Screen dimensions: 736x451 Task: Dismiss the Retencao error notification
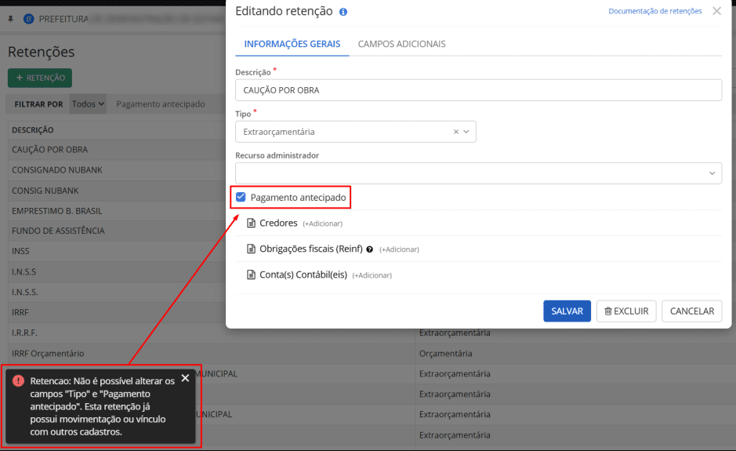(x=185, y=378)
